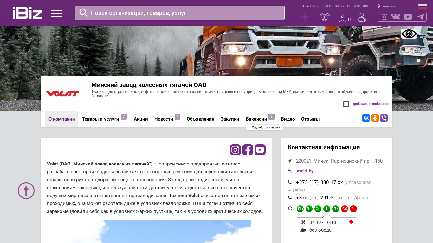
Task: Click the working hours '07:40 - 16:10'
Action: coord(323,222)
